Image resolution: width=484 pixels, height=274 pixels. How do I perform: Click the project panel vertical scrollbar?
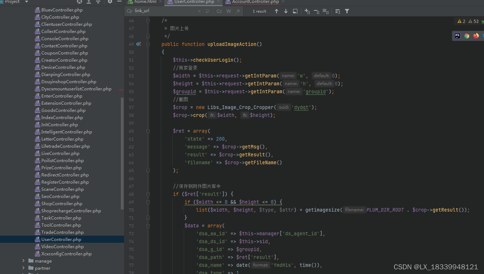pyautogui.click(x=122, y=153)
